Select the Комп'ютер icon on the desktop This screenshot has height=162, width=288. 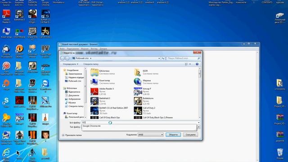point(6,33)
